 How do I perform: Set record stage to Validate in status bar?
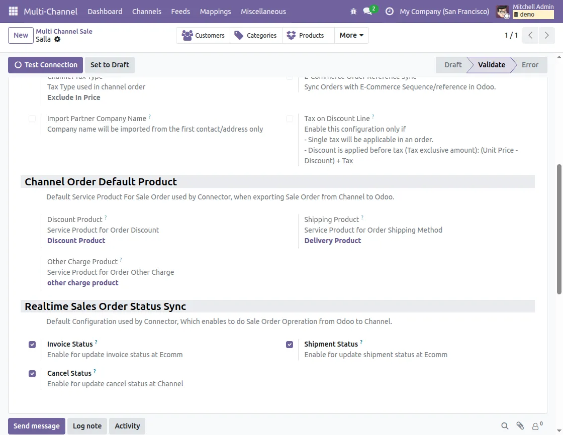click(x=491, y=65)
